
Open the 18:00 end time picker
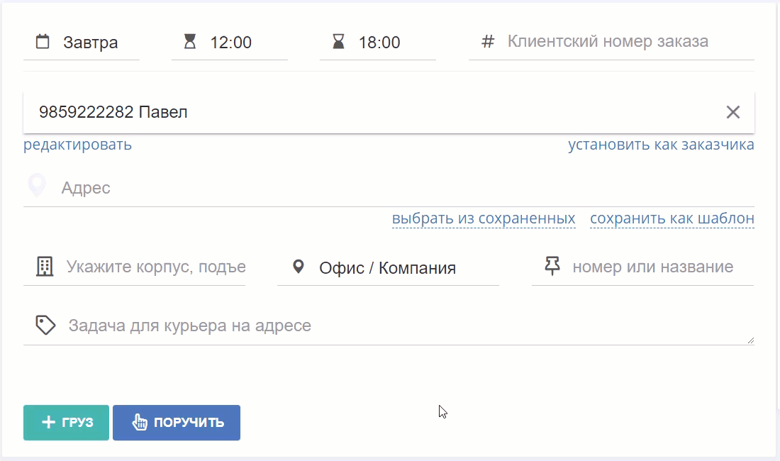point(379,43)
